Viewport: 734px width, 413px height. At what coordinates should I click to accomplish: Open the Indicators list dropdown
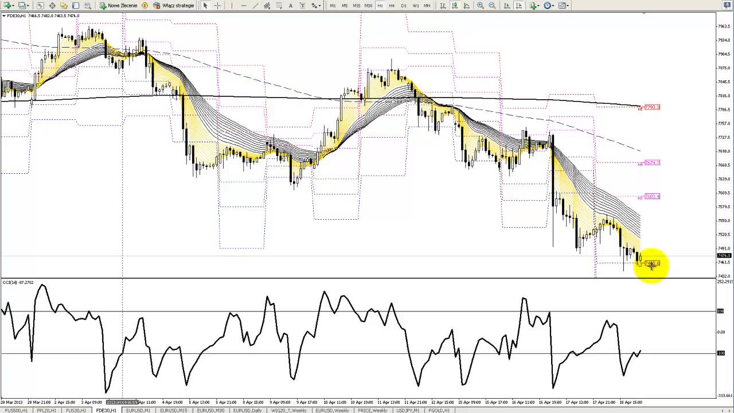coord(534,5)
